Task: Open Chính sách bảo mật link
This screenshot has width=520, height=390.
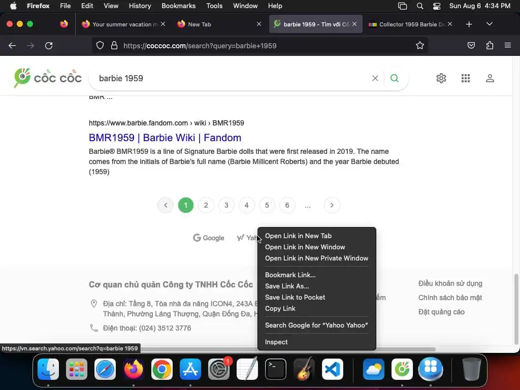Action: click(450, 298)
